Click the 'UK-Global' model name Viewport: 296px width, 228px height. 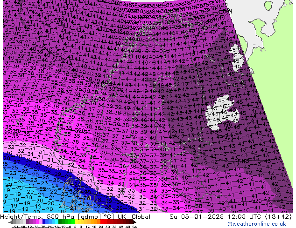(x=134, y=217)
